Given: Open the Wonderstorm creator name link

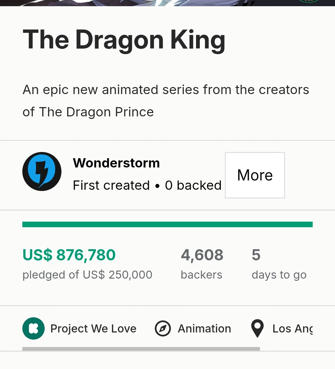Looking at the screenshot, I should 116,163.
